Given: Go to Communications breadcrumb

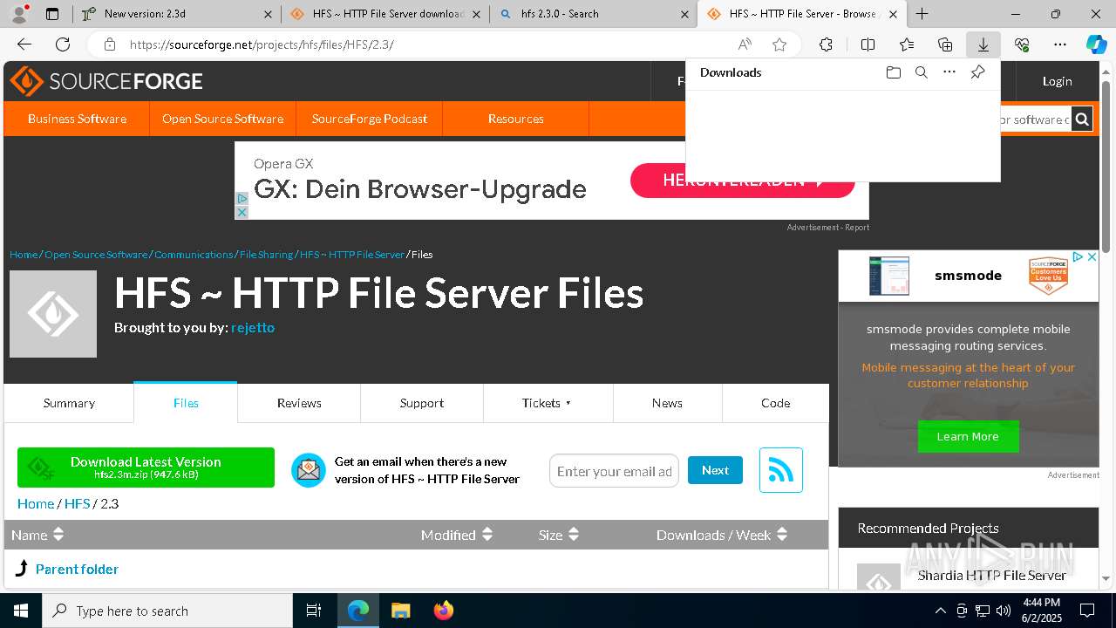Looking at the screenshot, I should [x=194, y=254].
